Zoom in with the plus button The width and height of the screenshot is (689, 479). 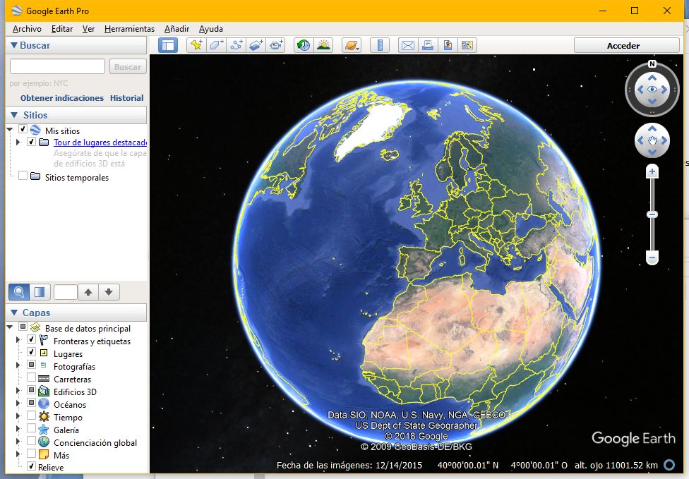point(652,171)
